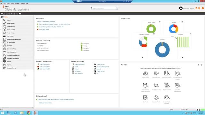205x115 pixels.
Task: Go to next Wizards page
Action: pos(202,65)
